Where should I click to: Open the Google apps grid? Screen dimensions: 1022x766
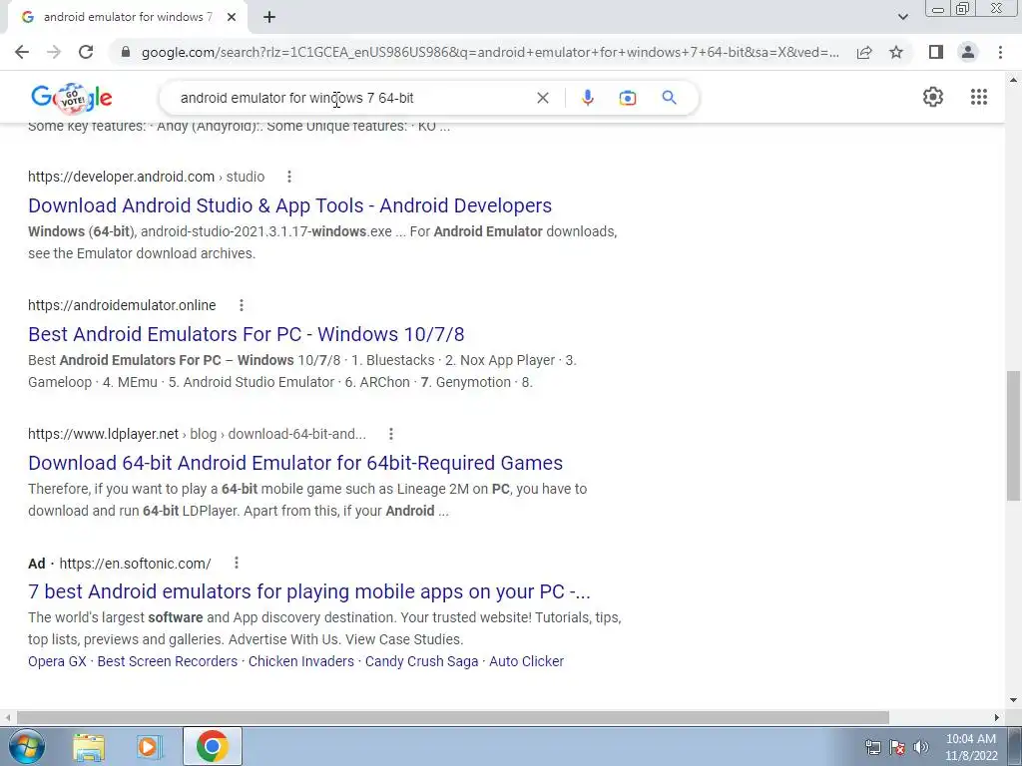[x=979, y=97]
